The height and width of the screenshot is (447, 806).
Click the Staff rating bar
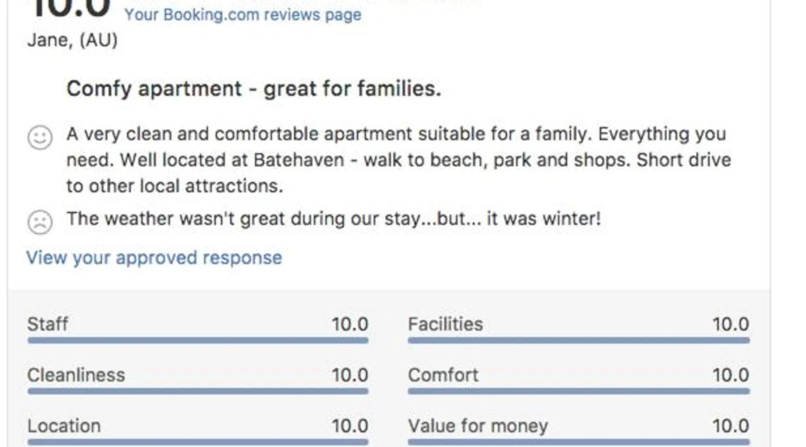pyautogui.click(x=197, y=341)
